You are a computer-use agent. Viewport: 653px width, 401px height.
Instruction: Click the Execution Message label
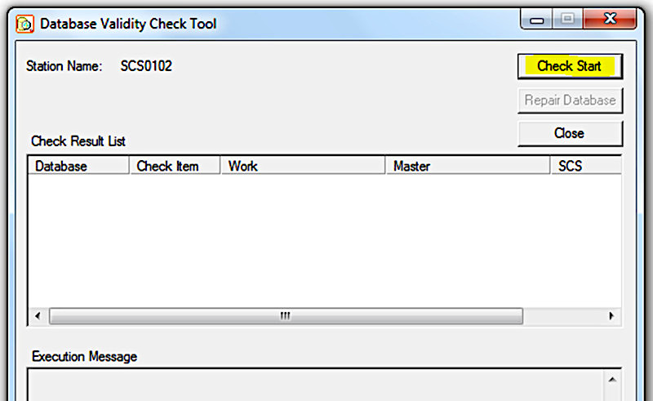(85, 357)
